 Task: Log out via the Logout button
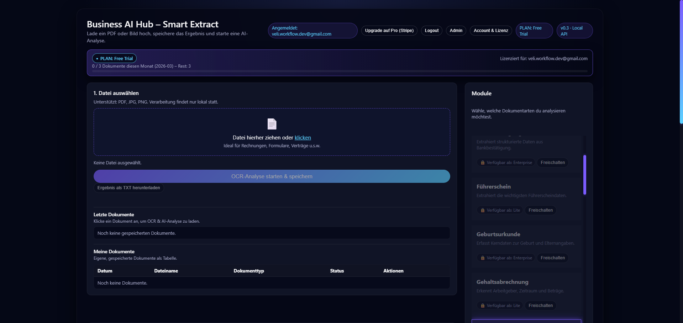click(431, 31)
